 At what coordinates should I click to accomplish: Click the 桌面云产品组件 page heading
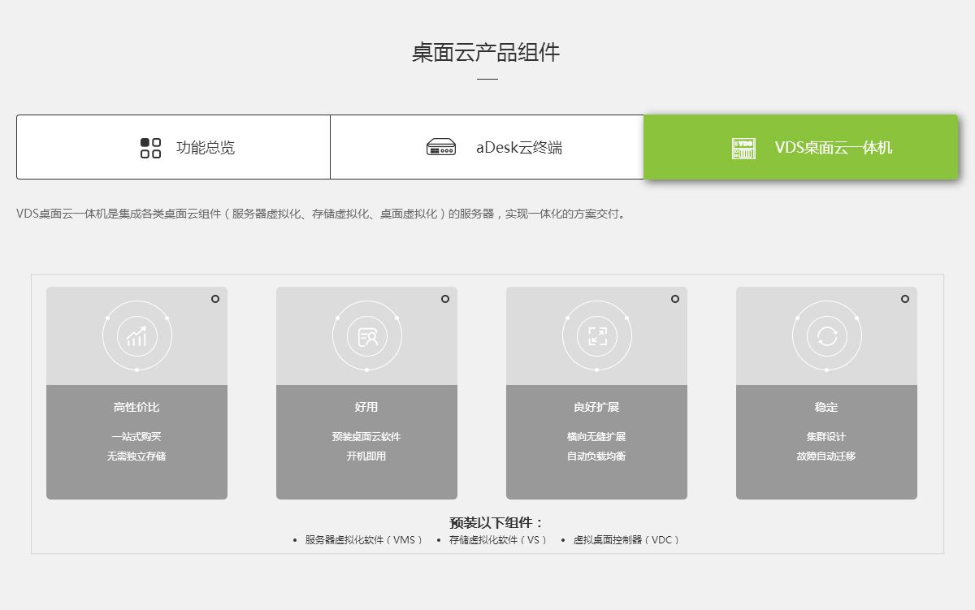click(x=486, y=53)
